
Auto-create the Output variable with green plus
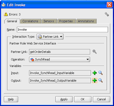(95, 81)
